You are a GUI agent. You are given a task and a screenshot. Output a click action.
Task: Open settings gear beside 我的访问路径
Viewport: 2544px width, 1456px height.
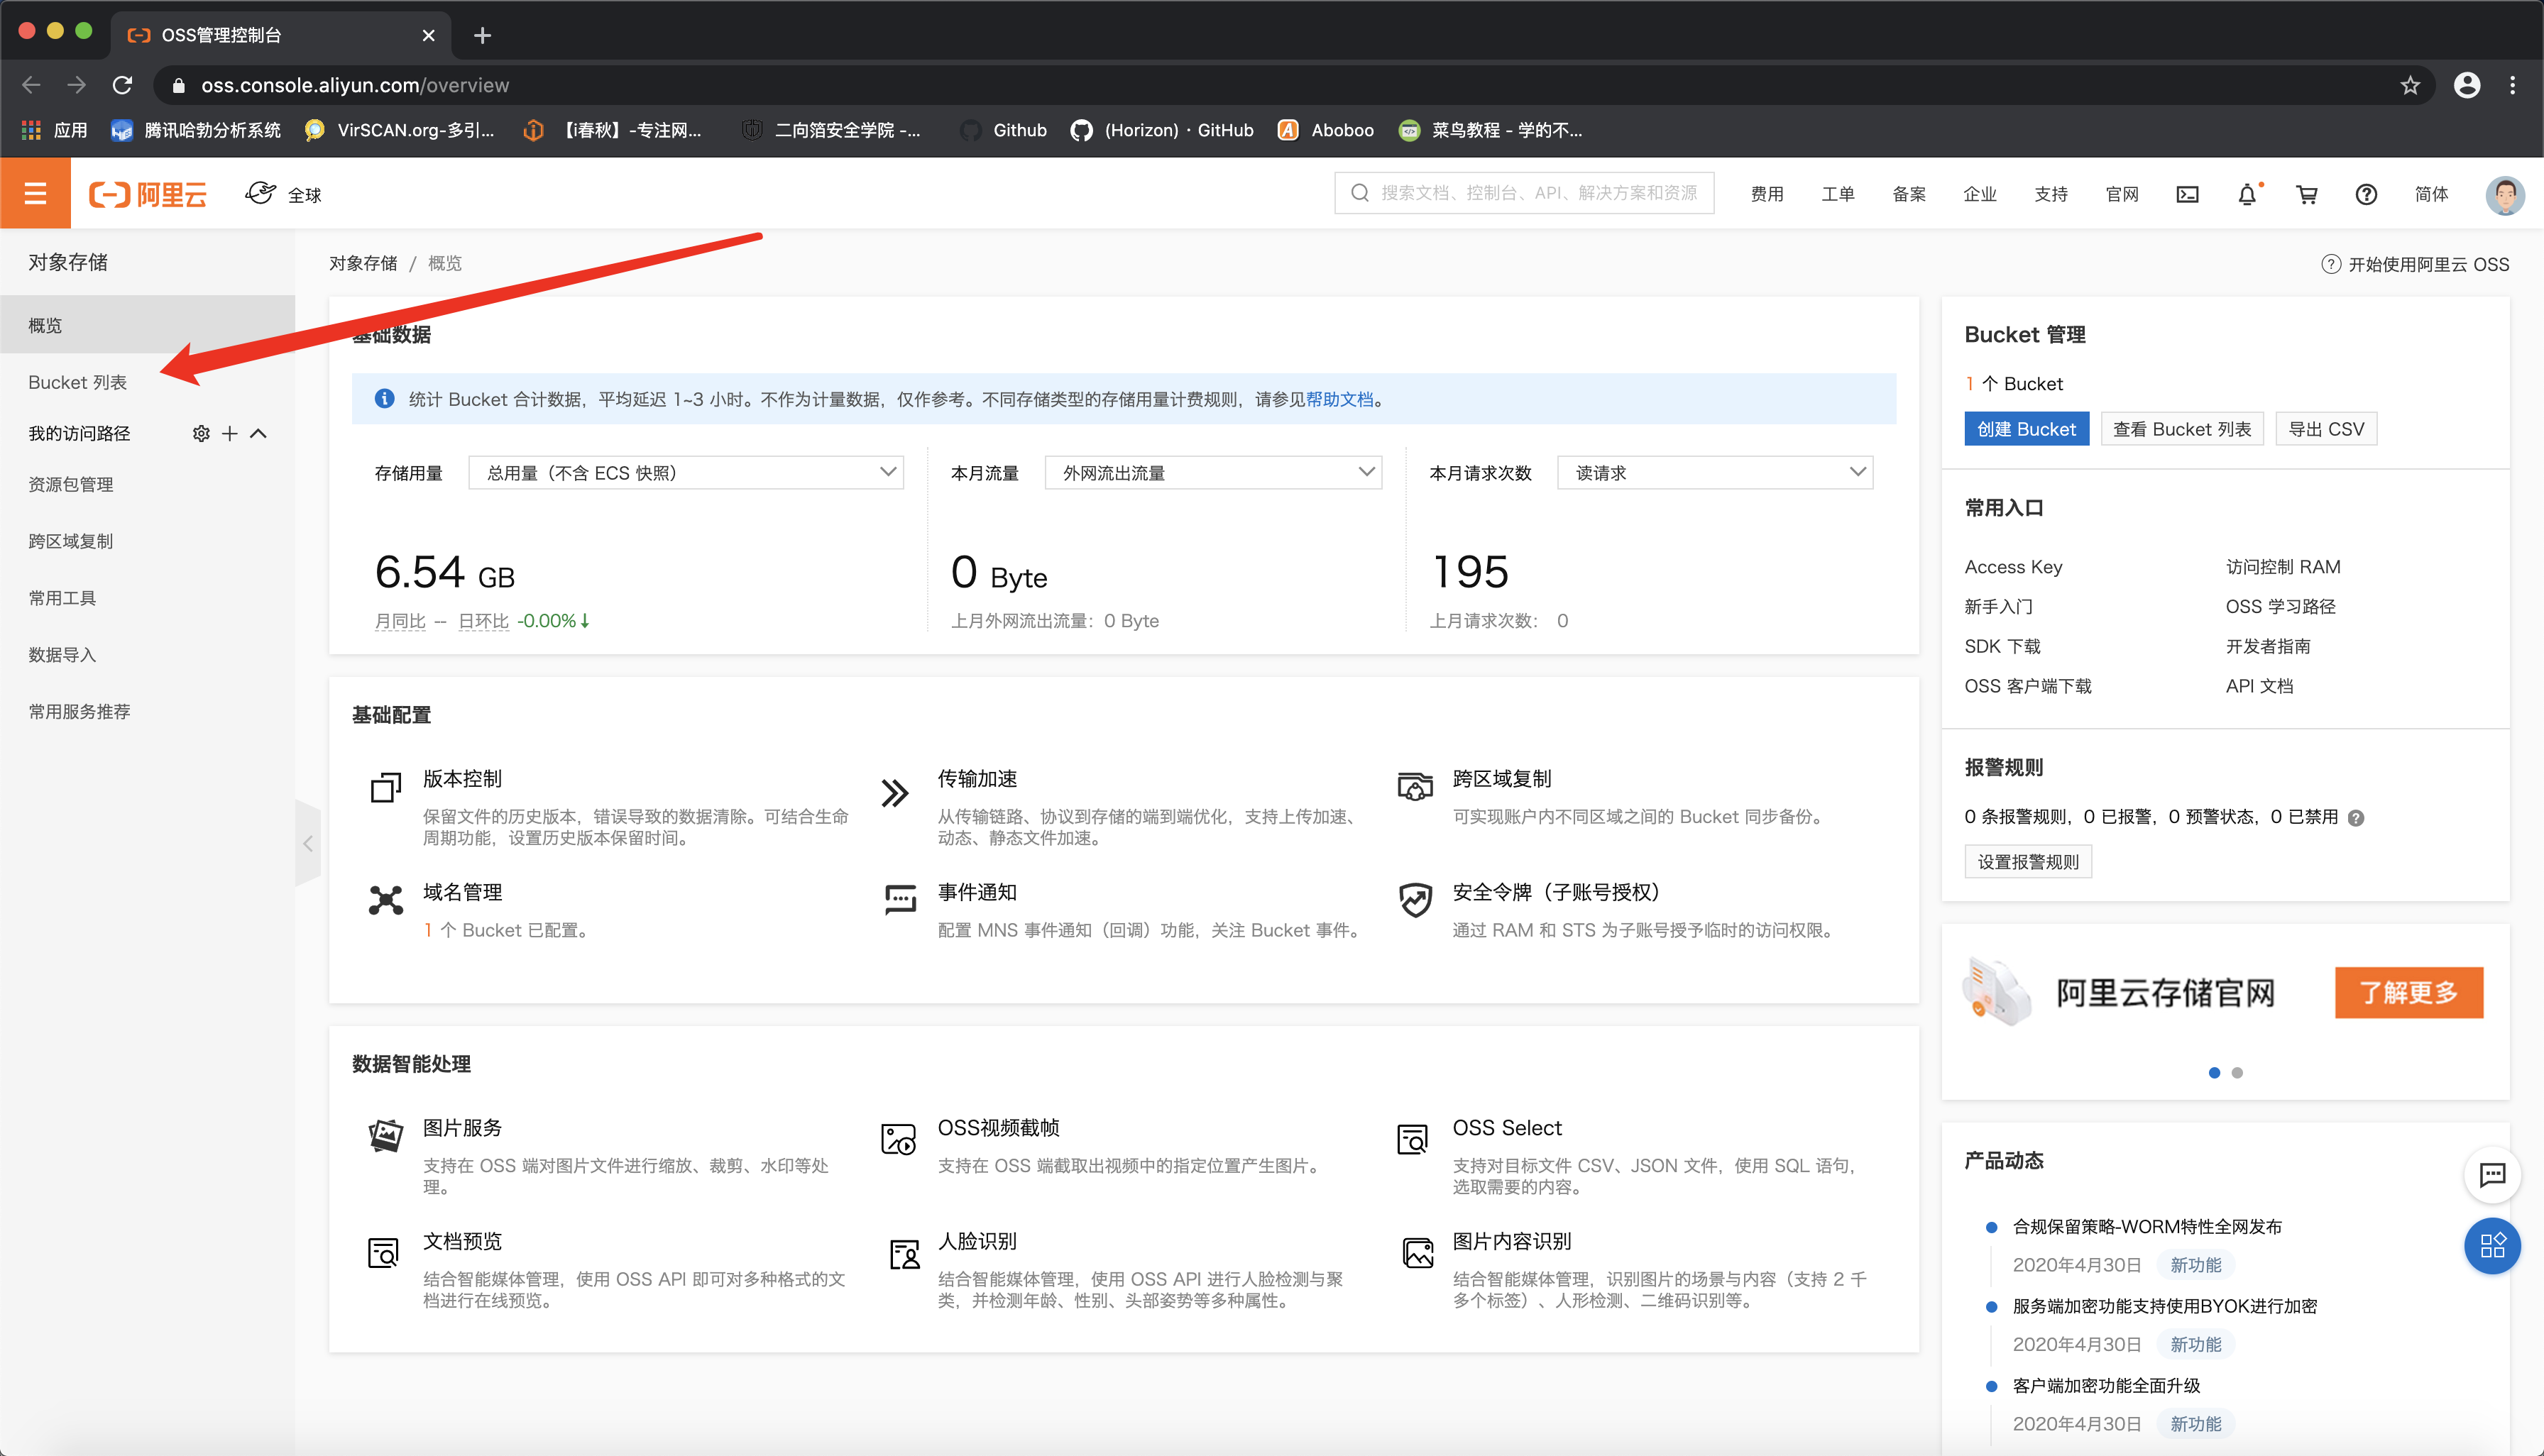point(201,432)
